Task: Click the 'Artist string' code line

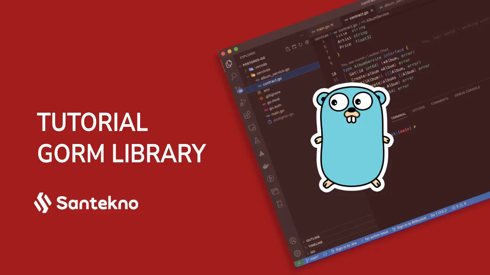Action: (x=353, y=37)
